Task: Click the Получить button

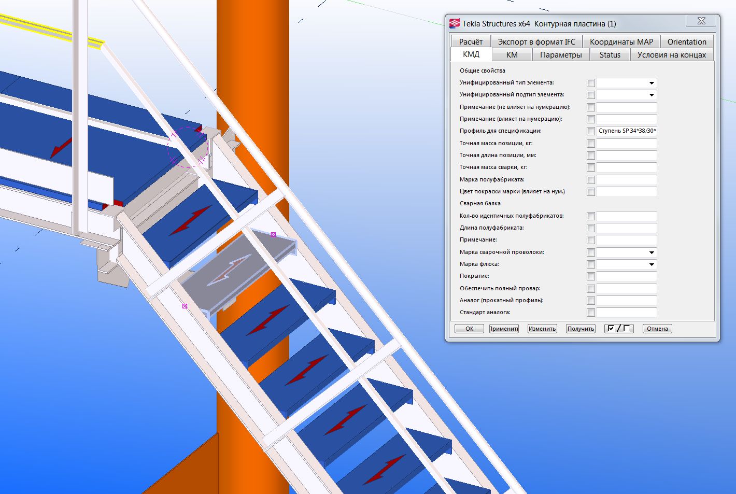Action: tap(581, 329)
